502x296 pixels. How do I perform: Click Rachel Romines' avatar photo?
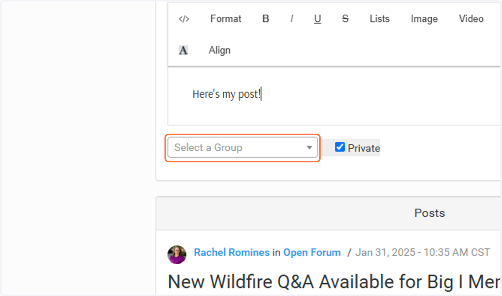[x=177, y=254]
